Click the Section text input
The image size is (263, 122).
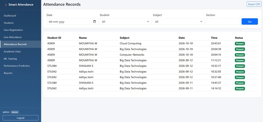point(223,21)
